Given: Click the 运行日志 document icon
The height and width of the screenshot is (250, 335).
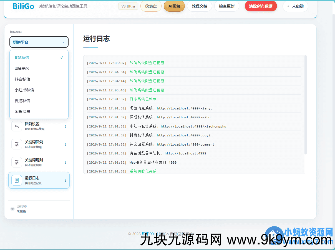Looking at the screenshot, I should [x=17, y=180].
